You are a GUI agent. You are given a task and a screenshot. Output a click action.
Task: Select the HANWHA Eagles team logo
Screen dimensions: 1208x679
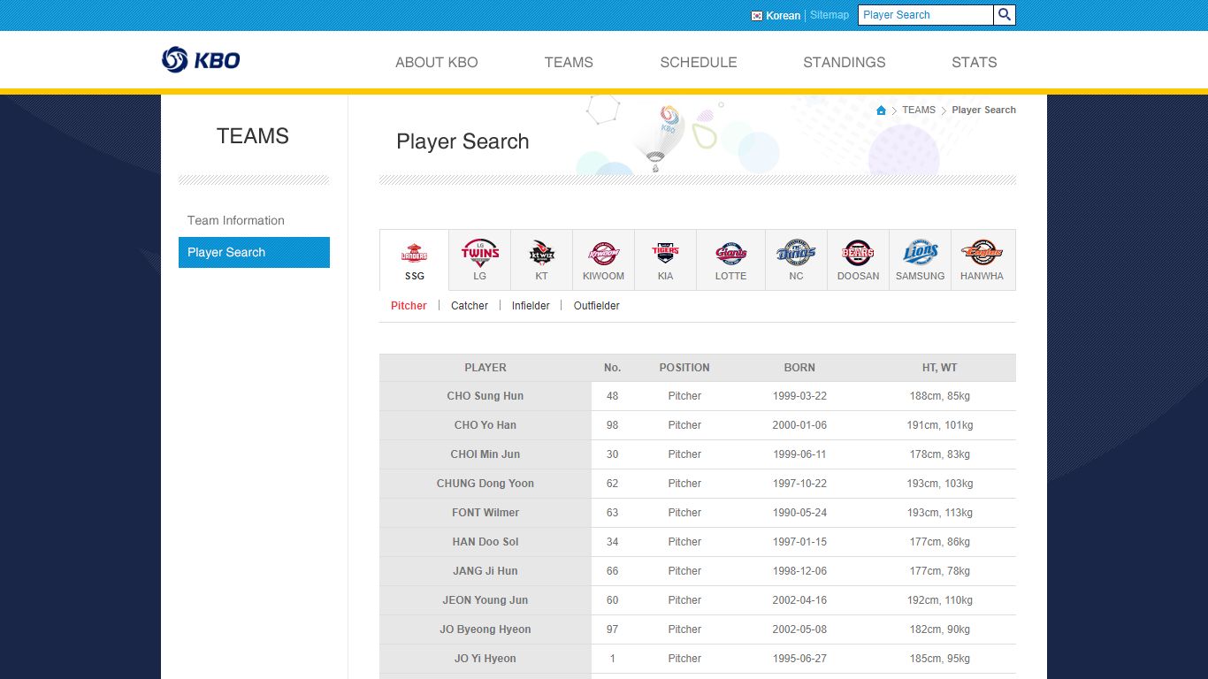[982, 253]
